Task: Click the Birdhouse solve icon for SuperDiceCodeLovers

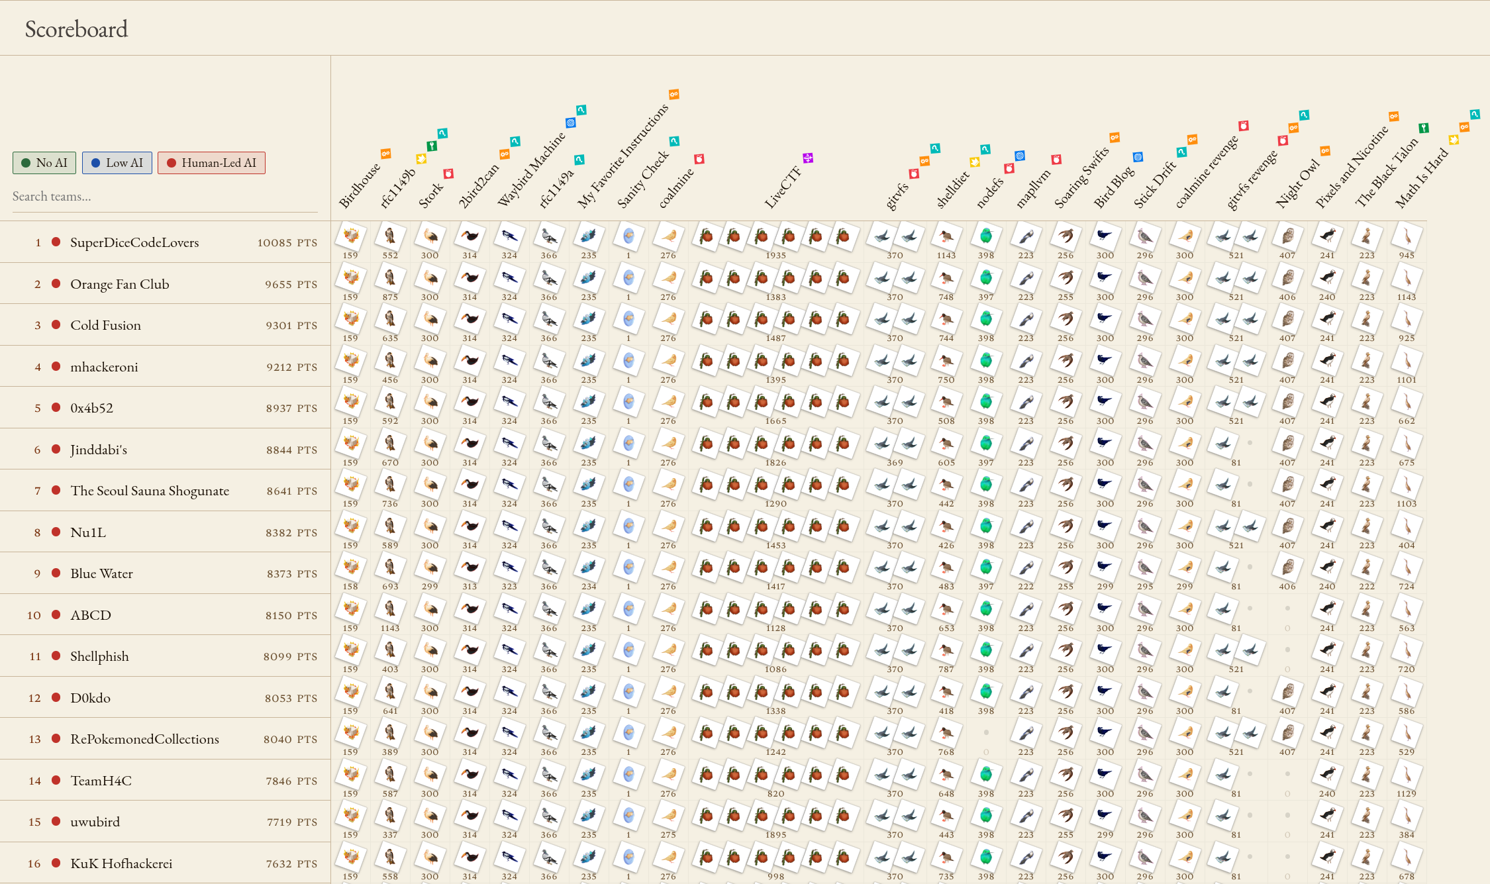Action: pos(350,236)
